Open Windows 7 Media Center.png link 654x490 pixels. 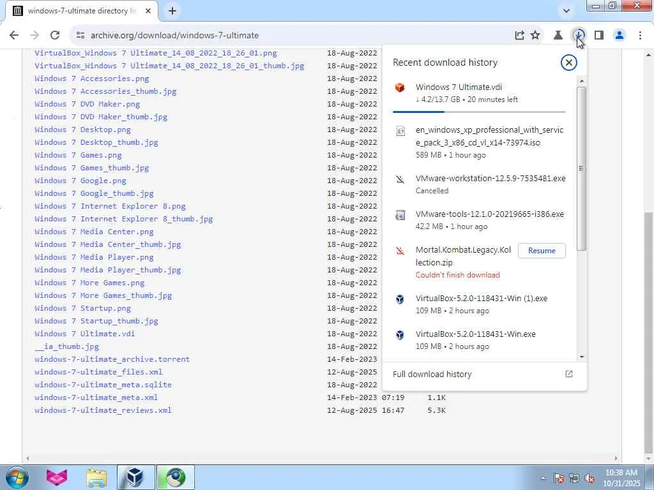[94, 232]
